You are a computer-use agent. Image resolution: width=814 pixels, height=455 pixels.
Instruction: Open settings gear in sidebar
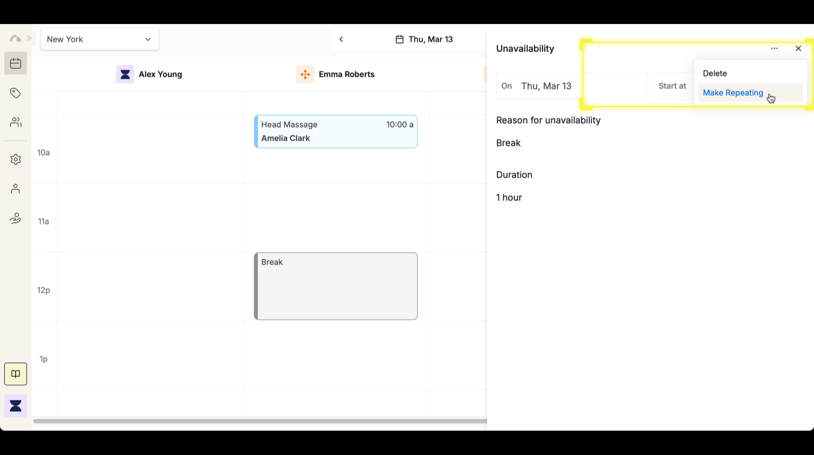click(15, 159)
